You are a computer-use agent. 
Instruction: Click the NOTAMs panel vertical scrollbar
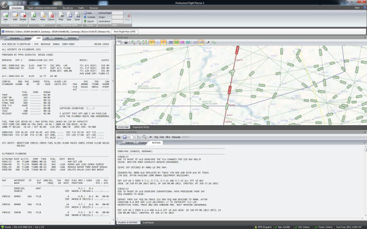[x=365, y=182]
